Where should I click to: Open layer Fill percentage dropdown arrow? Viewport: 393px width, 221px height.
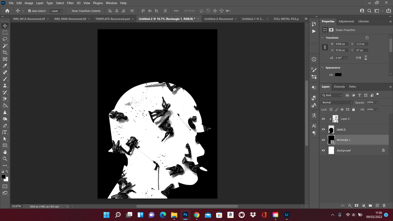click(377, 110)
